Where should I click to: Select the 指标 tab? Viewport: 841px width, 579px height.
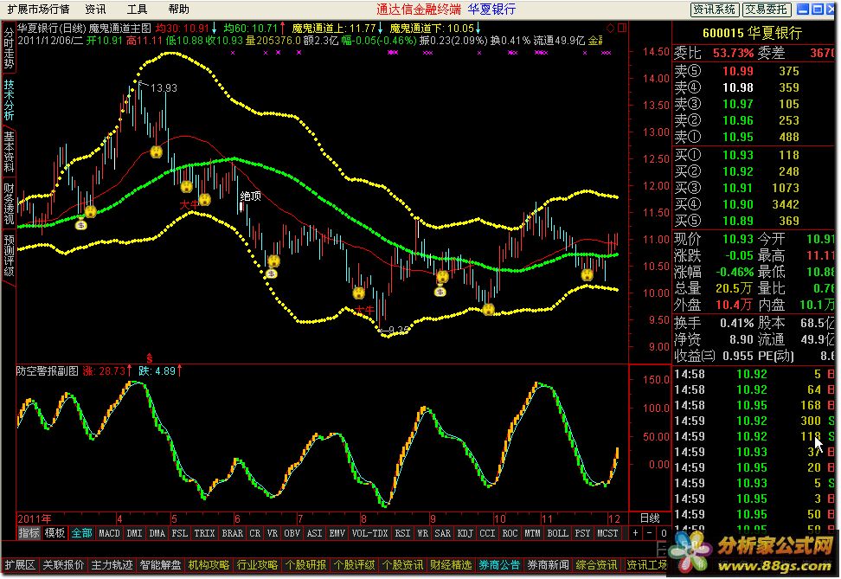click(29, 533)
